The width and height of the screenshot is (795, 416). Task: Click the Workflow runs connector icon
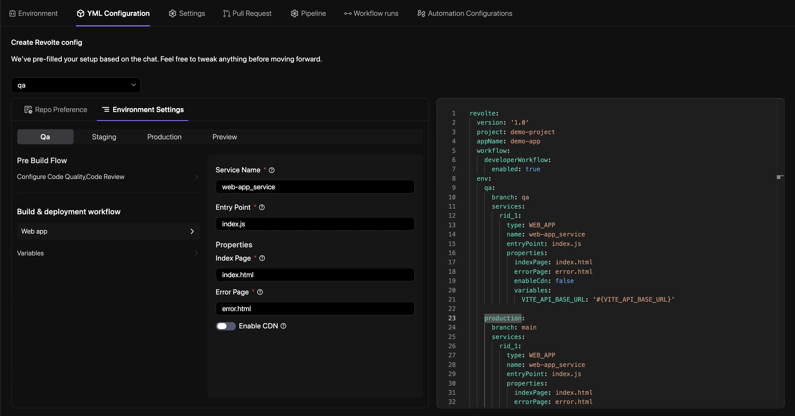(x=348, y=14)
